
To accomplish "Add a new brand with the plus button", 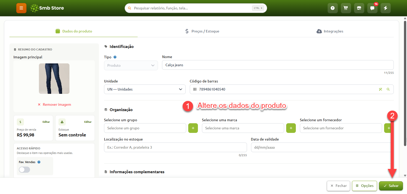I will (291, 128).
